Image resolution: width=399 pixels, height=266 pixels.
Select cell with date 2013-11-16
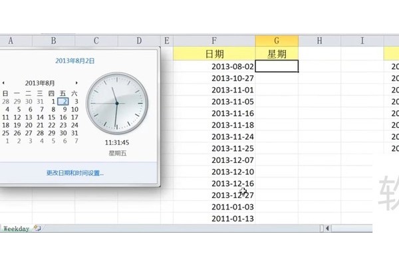click(214, 113)
